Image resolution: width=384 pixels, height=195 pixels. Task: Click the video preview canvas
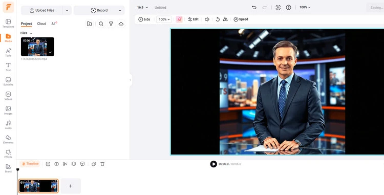(277, 92)
